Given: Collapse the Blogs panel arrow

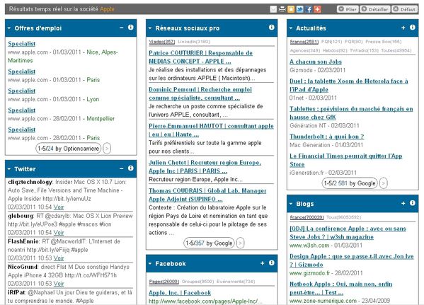Looking at the screenshot, I should (x=291, y=204).
